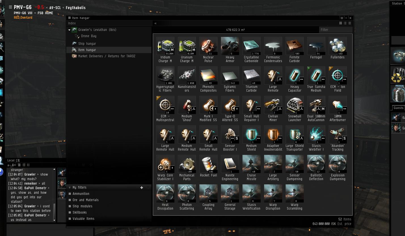The image size is (405, 236).
Task: Select the True Sansha Medium module
Action: pos(316,75)
